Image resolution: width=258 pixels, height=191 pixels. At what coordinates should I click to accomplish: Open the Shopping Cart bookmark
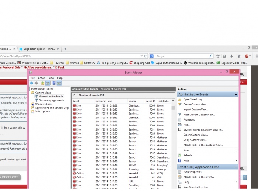(140, 63)
